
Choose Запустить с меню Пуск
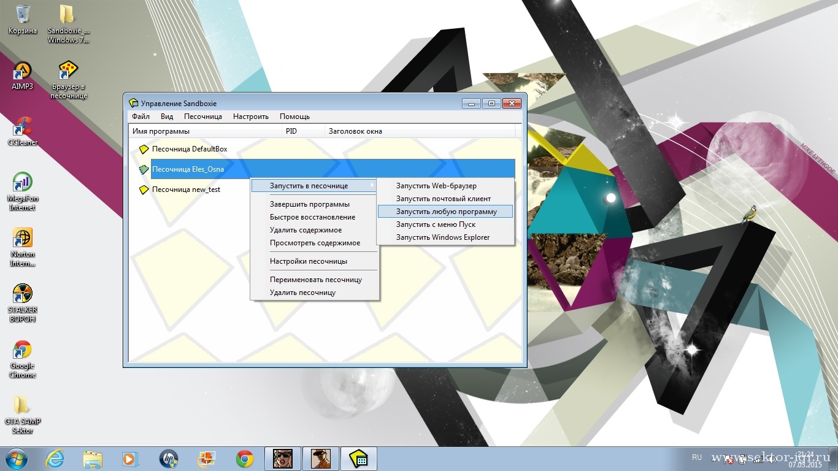[x=445, y=224]
